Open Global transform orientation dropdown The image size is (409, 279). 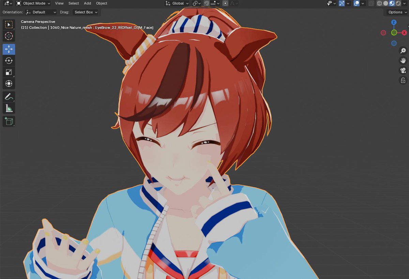[177, 3]
